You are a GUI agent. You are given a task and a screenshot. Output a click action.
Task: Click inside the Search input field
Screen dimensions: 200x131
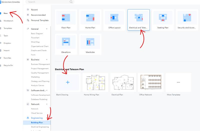click(x=50, y=2)
